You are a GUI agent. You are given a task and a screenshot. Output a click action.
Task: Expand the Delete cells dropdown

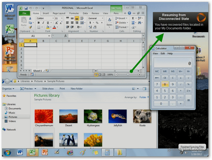tap(127, 23)
